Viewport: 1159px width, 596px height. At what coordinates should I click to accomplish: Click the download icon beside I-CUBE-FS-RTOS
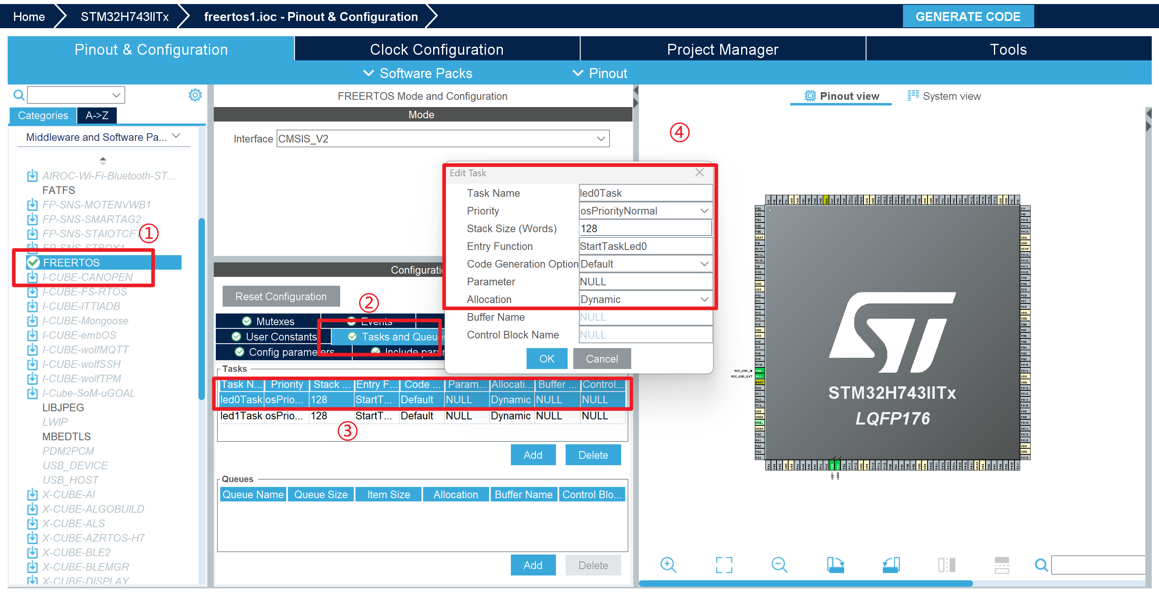click(32, 291)
